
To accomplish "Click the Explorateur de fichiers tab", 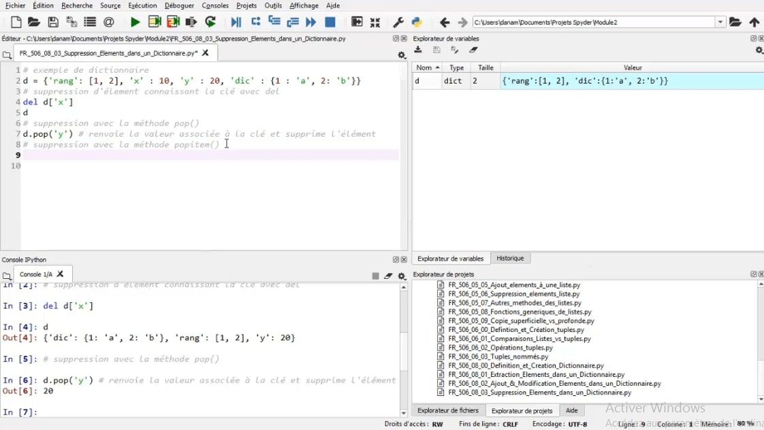I will [x=448, y=410].
